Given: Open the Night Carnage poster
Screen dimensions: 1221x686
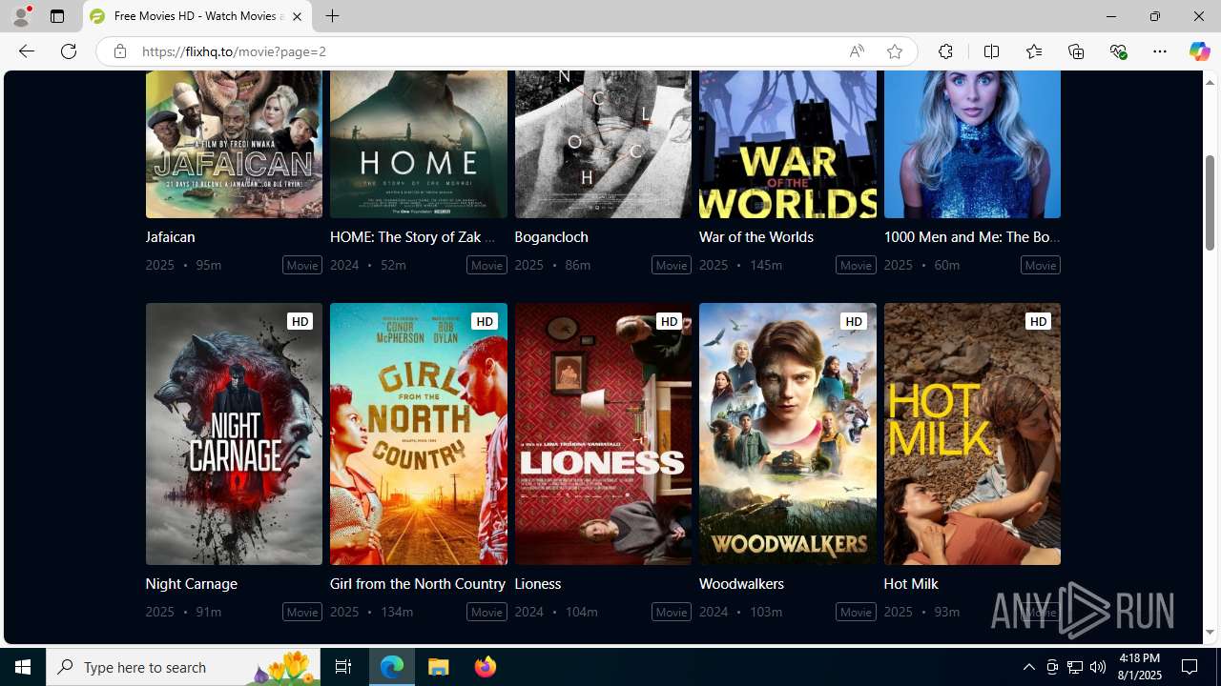Looking at the screenshot, I should tap(234, 434).
